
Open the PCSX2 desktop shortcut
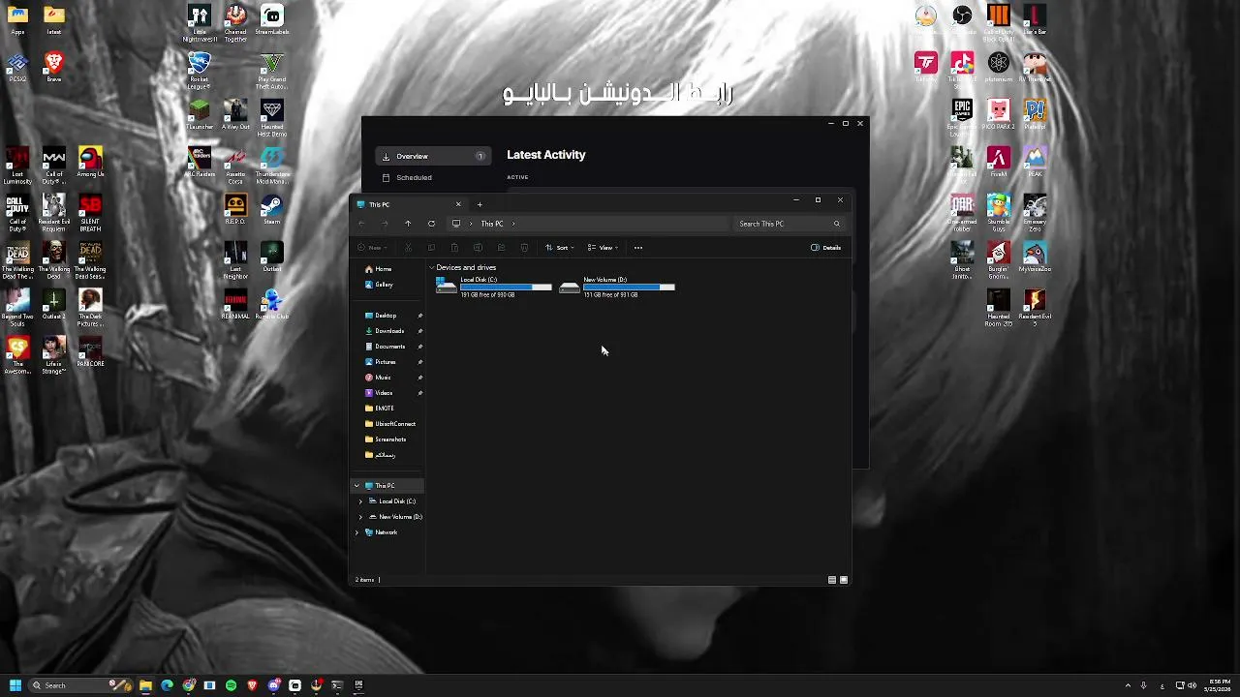click(x=17, y=68)
